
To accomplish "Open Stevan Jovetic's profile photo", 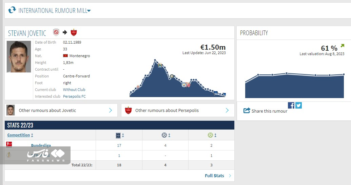I will tap(19, 57).
